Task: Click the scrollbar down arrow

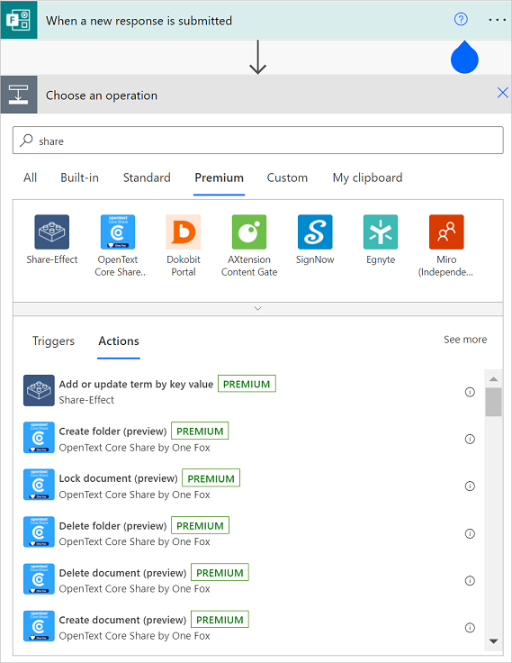Action: click(493, 641)
